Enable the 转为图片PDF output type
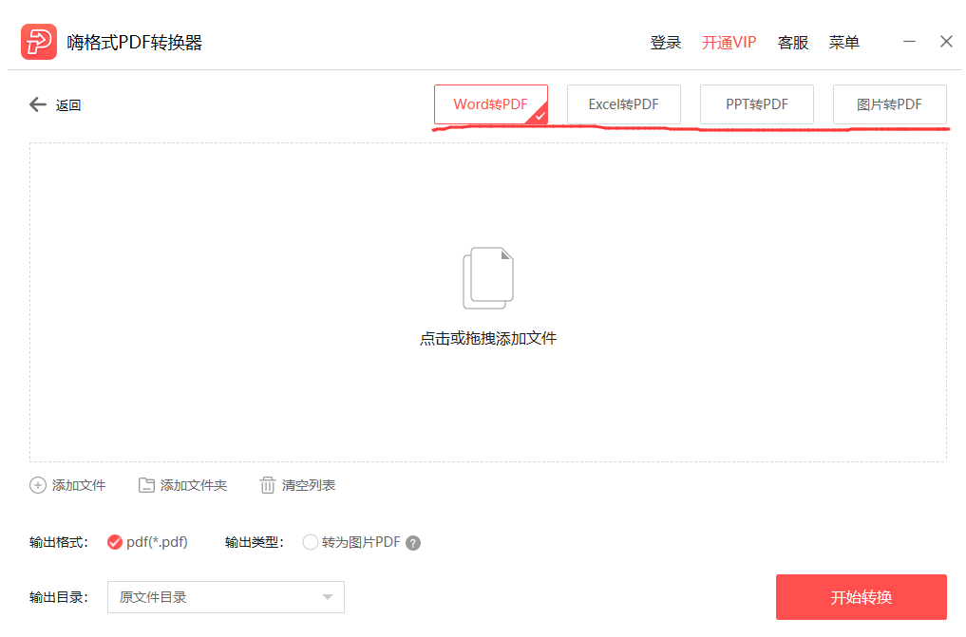 [310, 542]
